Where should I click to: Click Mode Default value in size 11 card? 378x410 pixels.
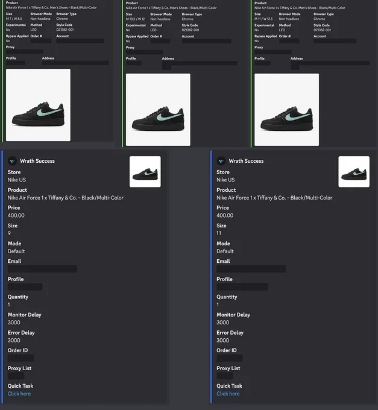tap(225, 251)
